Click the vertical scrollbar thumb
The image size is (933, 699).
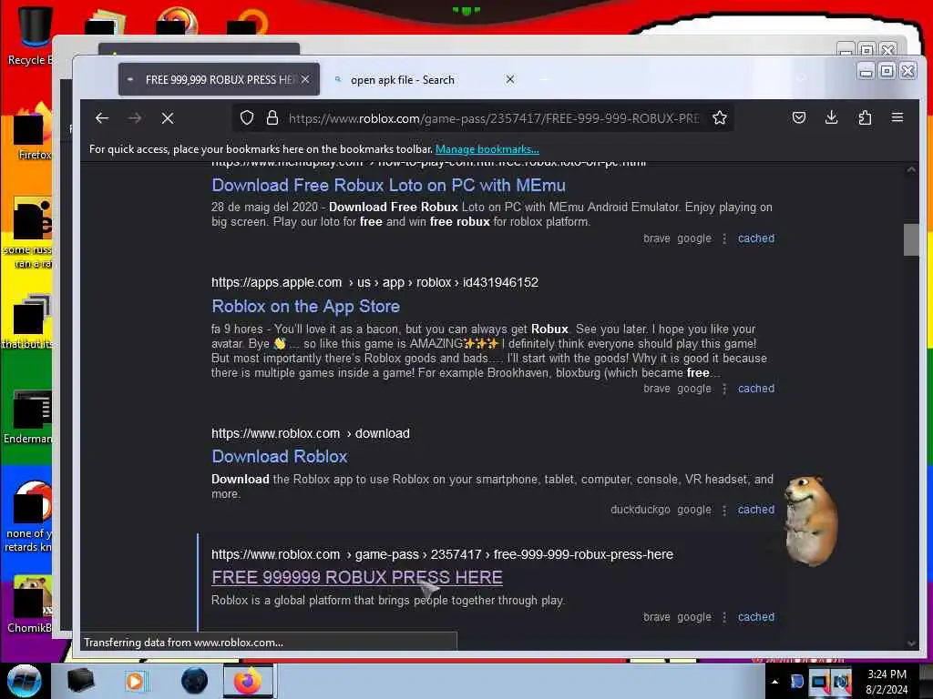[x=911, y=239]
